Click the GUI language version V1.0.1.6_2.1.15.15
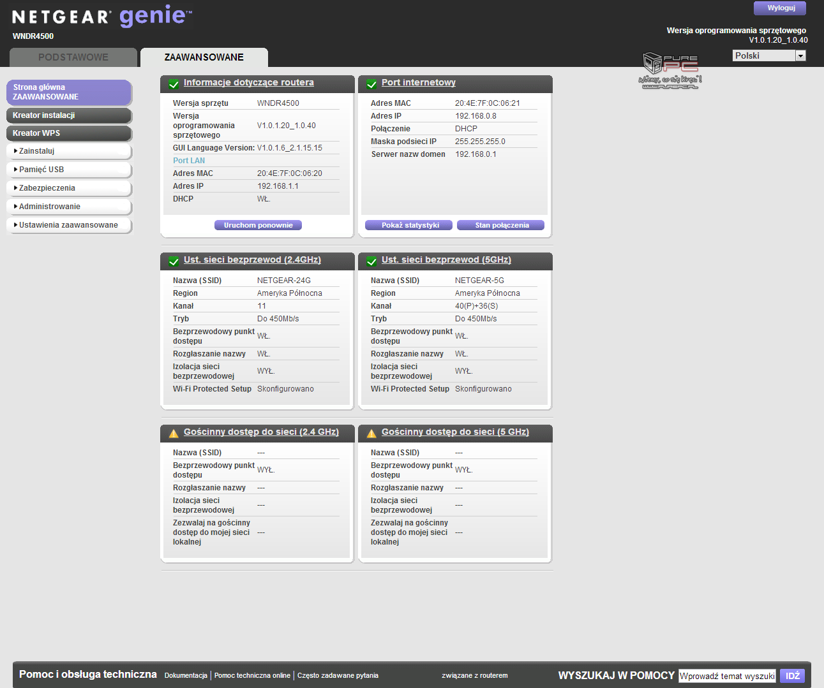The height and width of the screenshot is (688, 824). 290,148
